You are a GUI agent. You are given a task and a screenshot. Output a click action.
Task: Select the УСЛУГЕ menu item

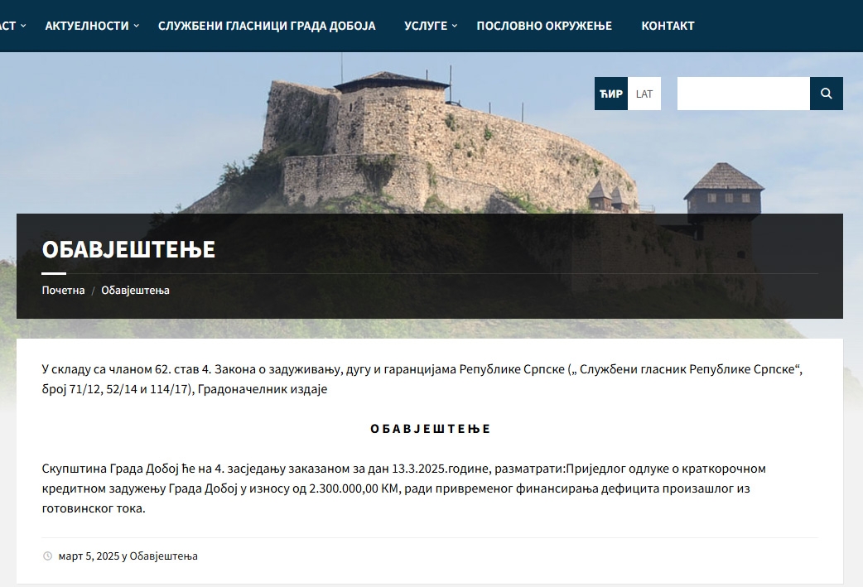[x=425, y=26]
